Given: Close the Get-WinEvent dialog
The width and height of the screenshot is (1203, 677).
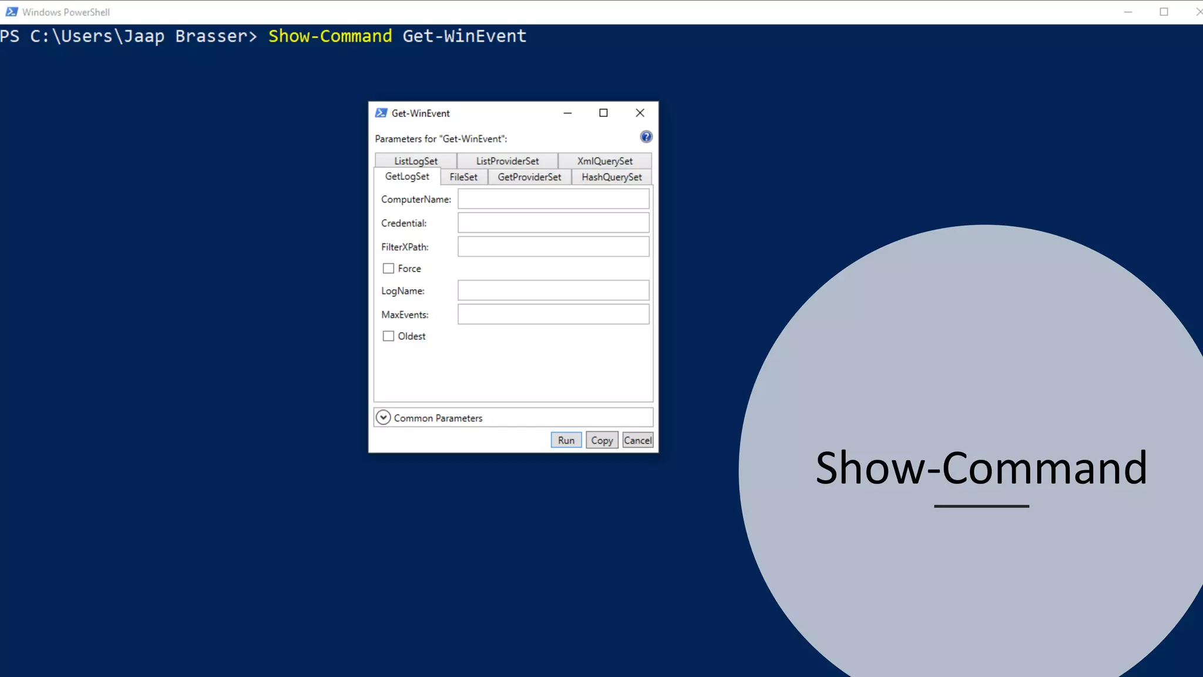Looking at the screenshot, I should (640, 113).
